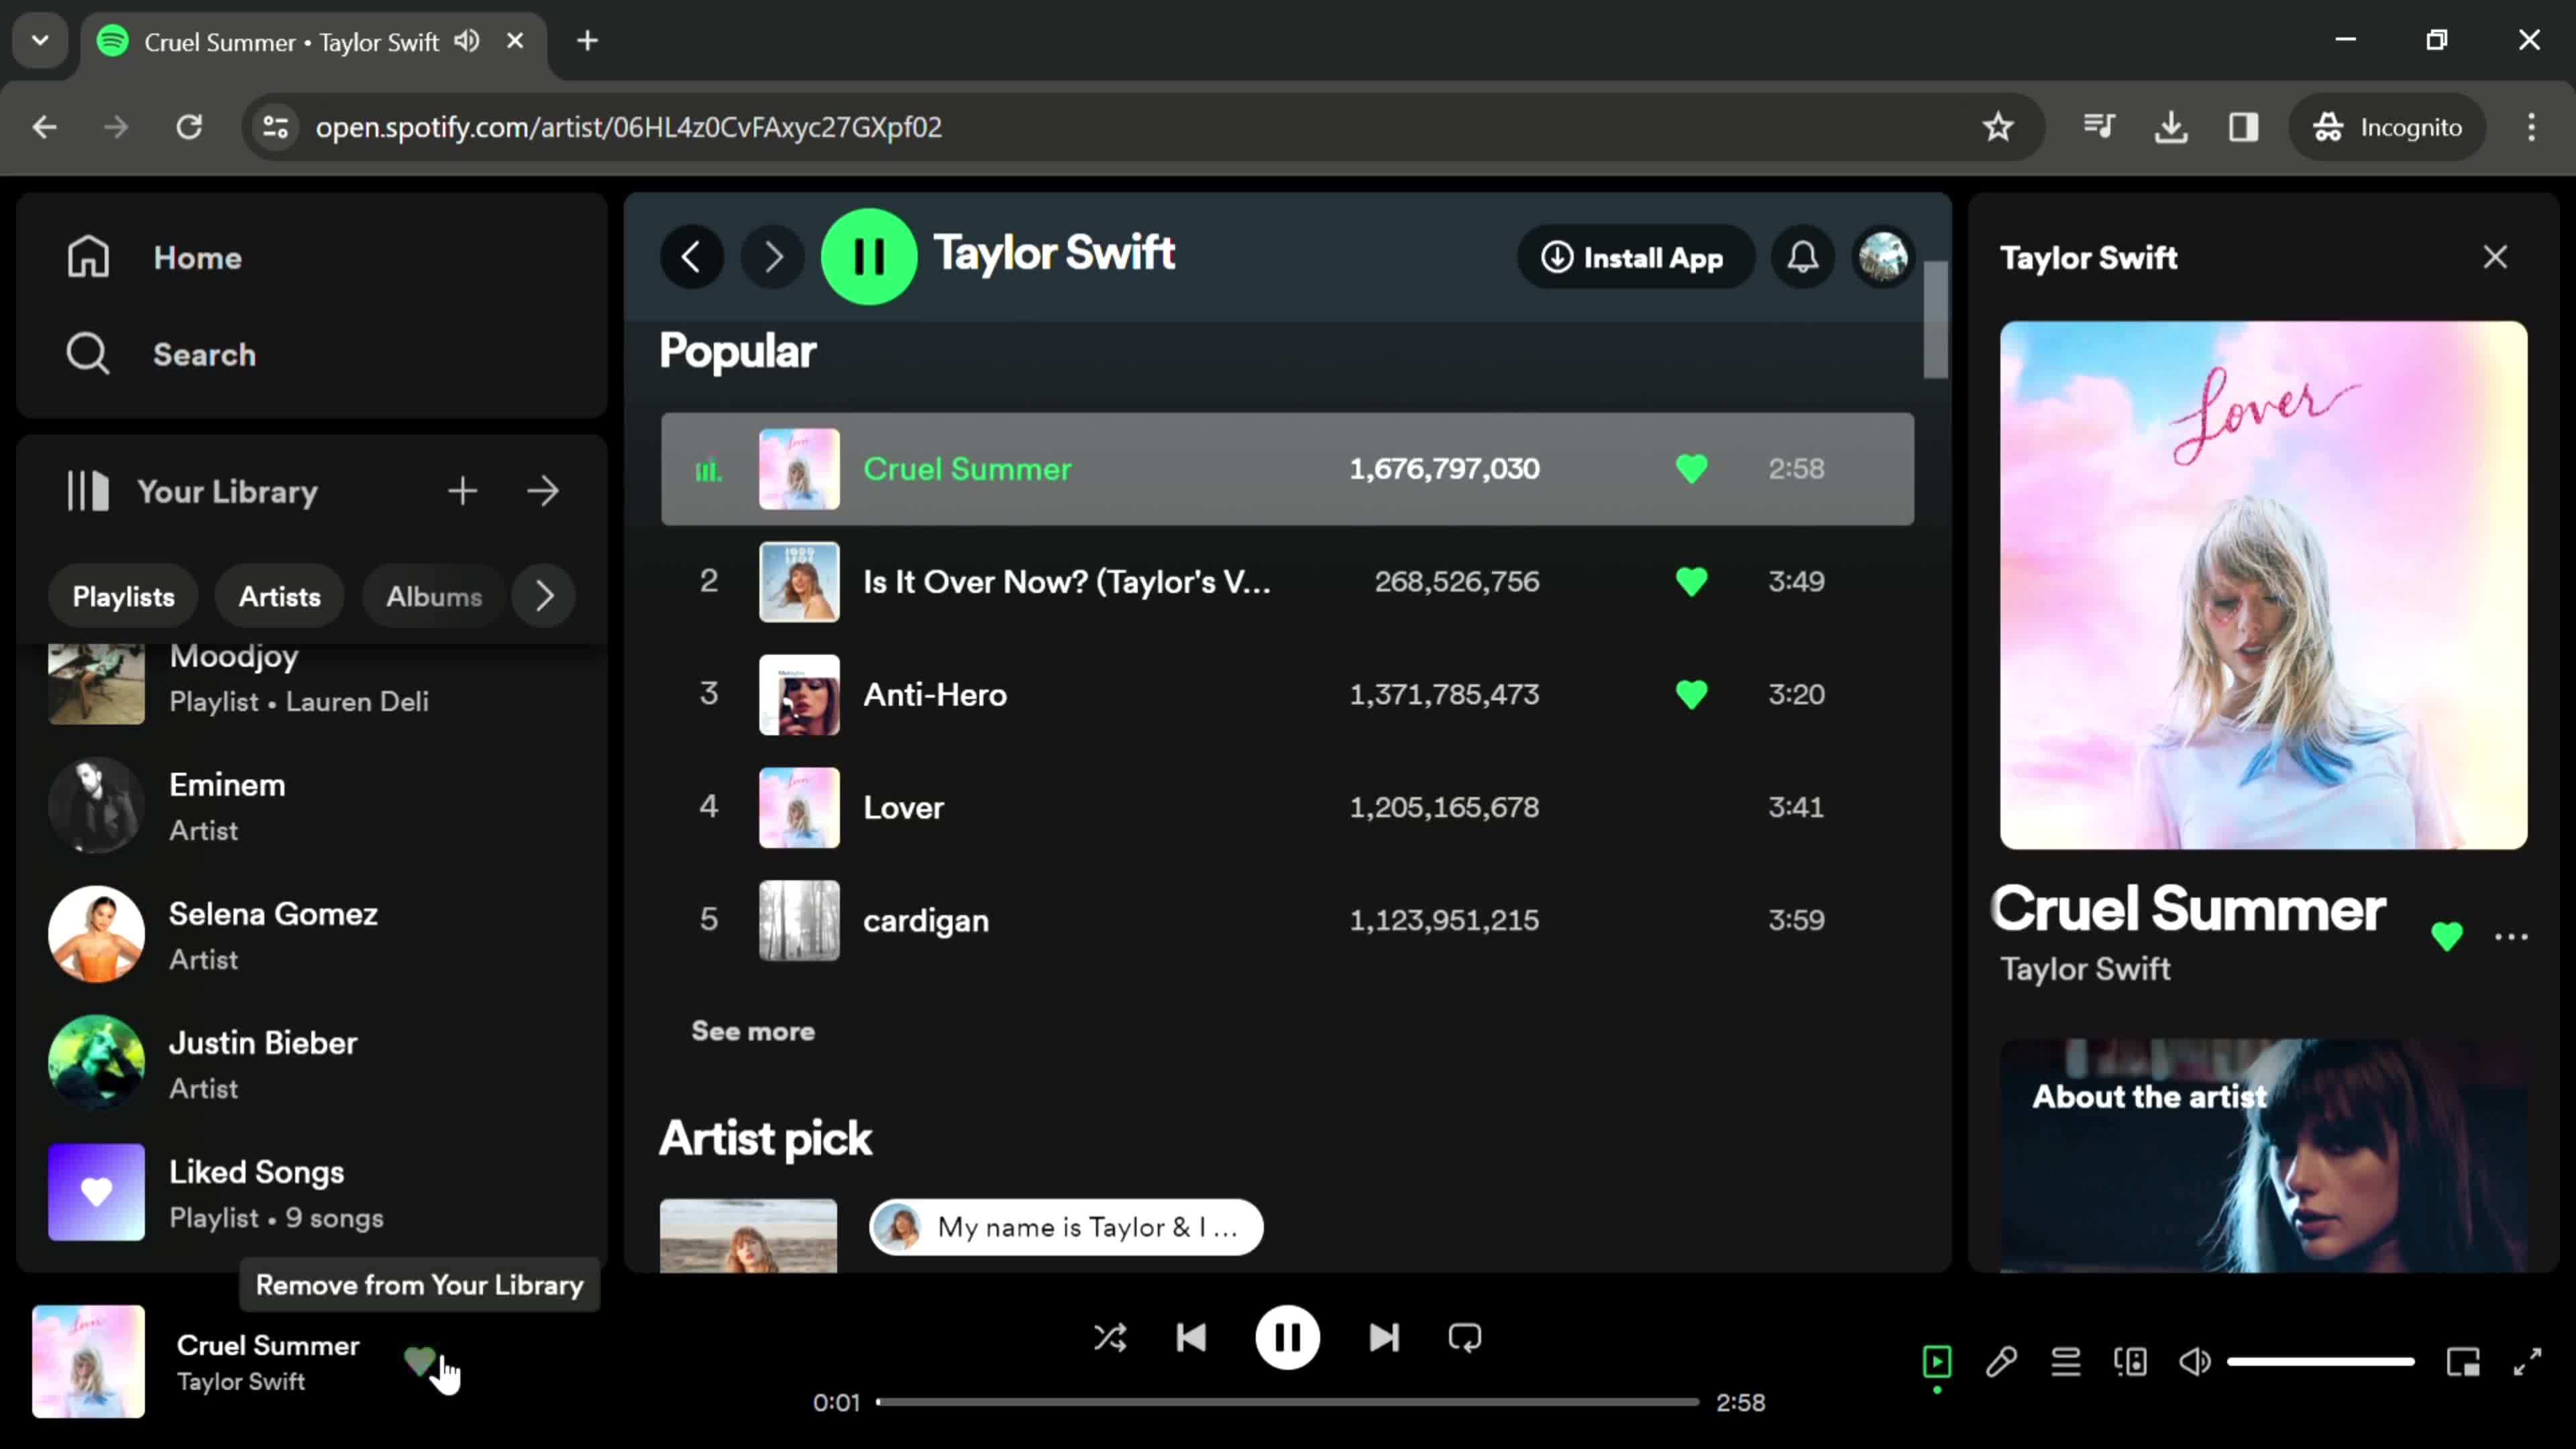This screenshot has height=1449, width=2576.
Task: Open the user profile avatar menu
Action: click(1883, 257)
